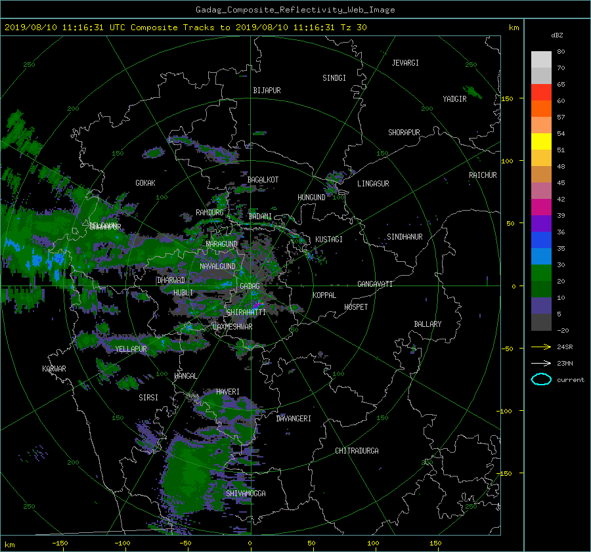Click the HUBLI city label
Screen dimensions: 591x552
(x=183, y=293)
